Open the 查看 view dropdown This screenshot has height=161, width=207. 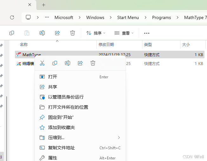pos(124,33)
